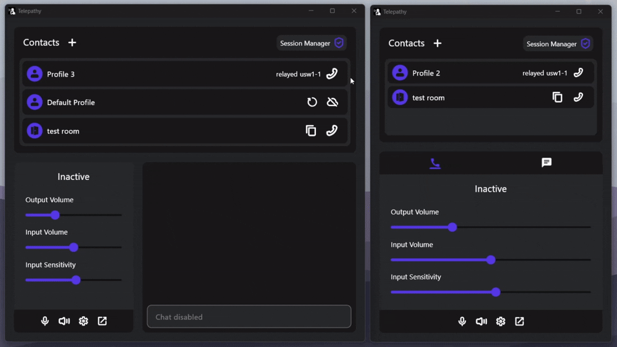
Task: Select test room name in left window
Action: [x=63, y=131]
